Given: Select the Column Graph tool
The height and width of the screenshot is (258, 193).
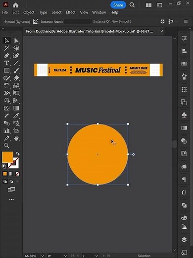Looking at the screenshot, I should pos(6,130).
